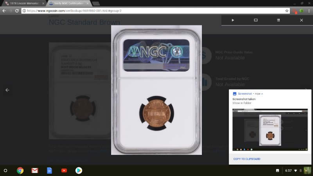Click the red extension icon

click(x=295, y=11)
